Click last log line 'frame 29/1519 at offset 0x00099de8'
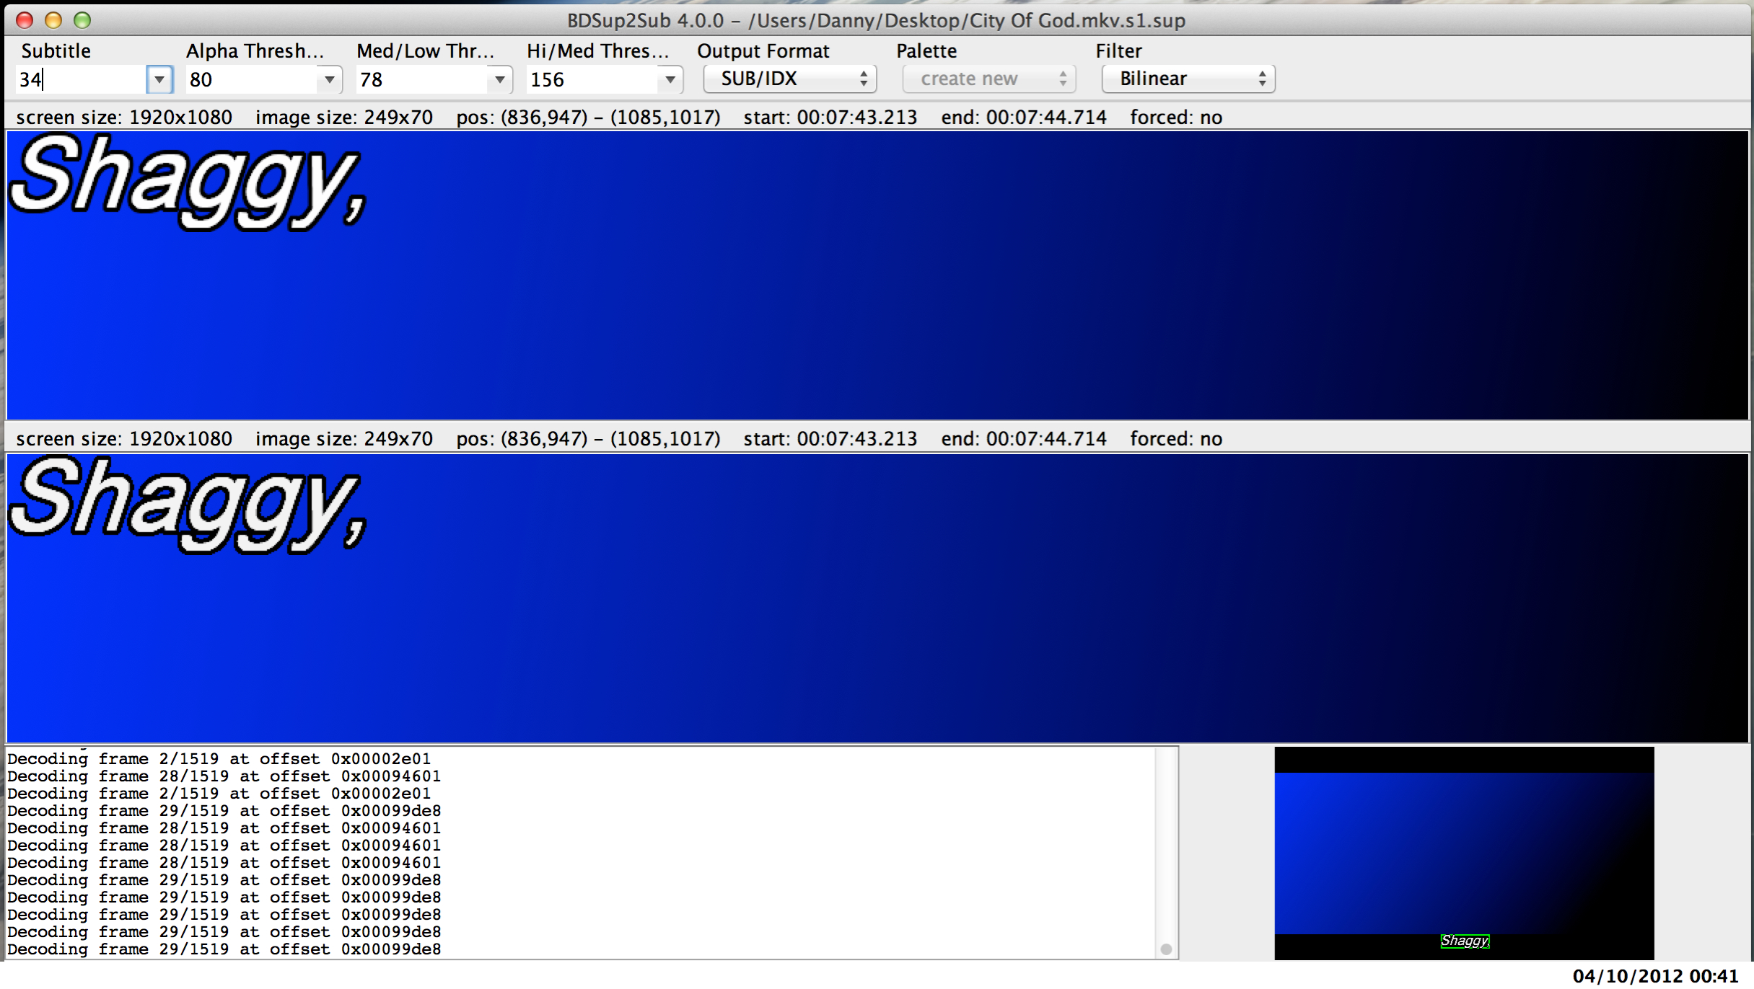The width and height of the screenshot is (1754, 989). pos(224,949)
